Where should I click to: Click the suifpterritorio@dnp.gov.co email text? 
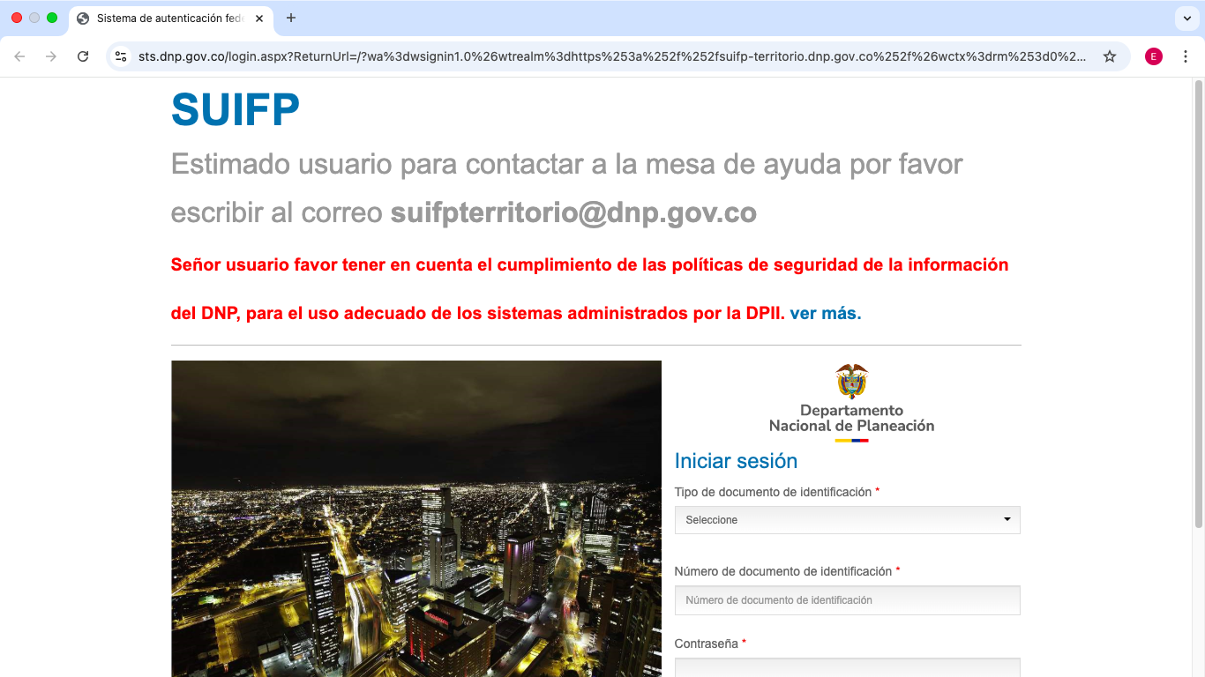[x=573, y=213]
